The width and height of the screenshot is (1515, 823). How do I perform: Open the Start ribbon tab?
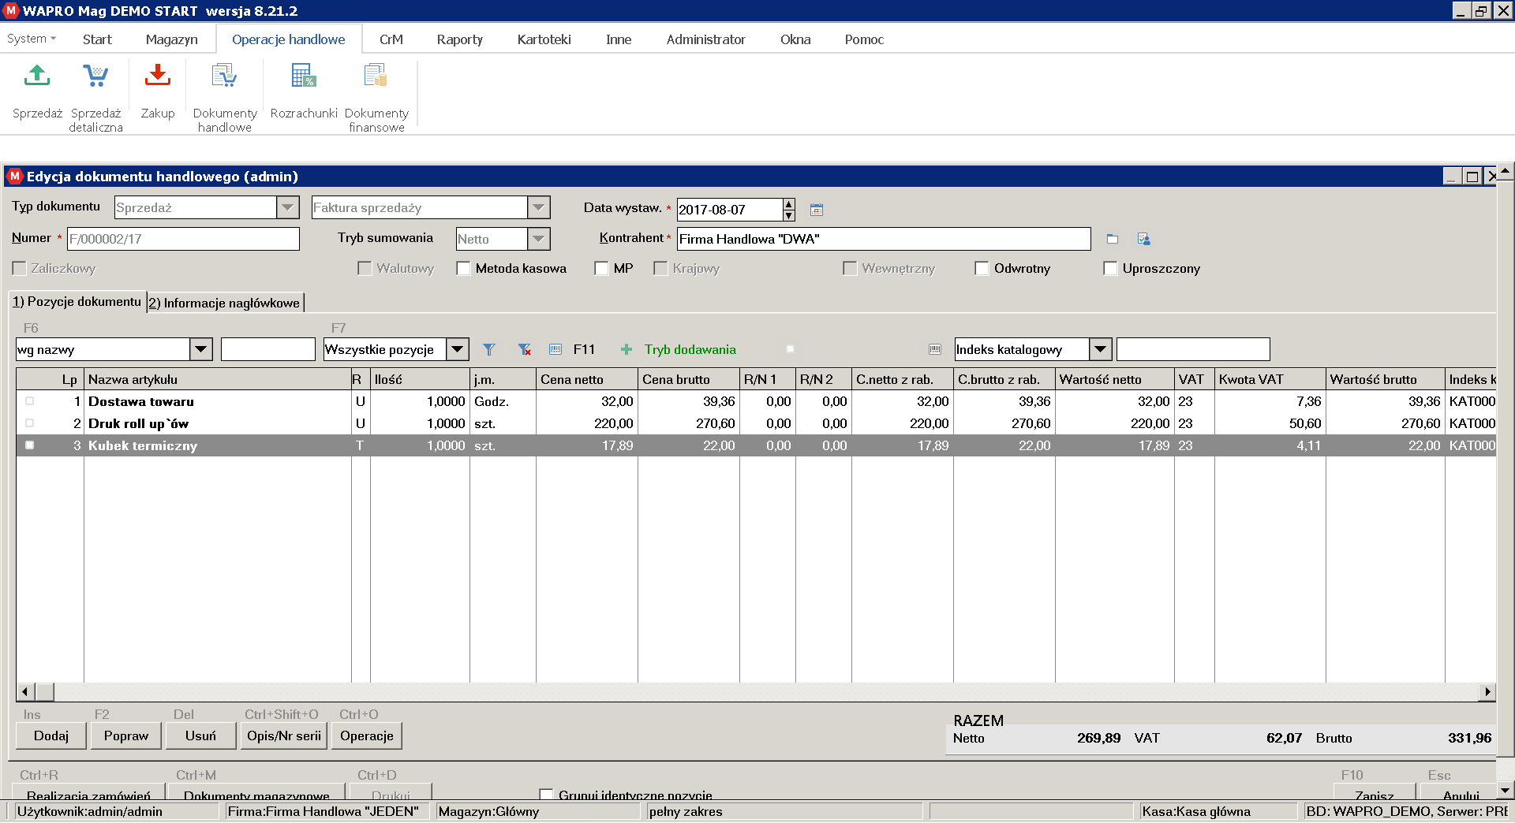tap(97, 39)
